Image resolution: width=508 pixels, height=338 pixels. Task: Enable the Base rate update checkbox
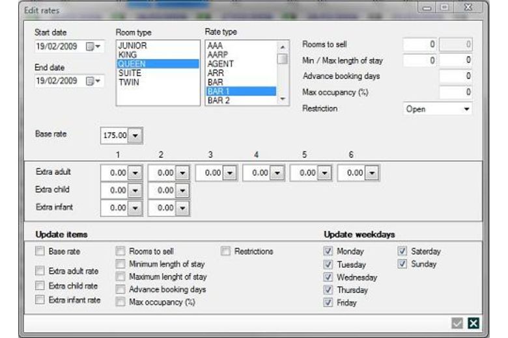click(x=40, y=252)
